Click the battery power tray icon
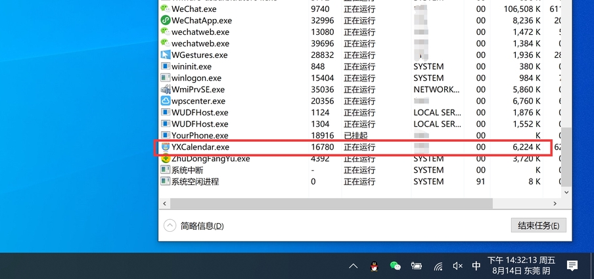 click(x=416, y=266)
